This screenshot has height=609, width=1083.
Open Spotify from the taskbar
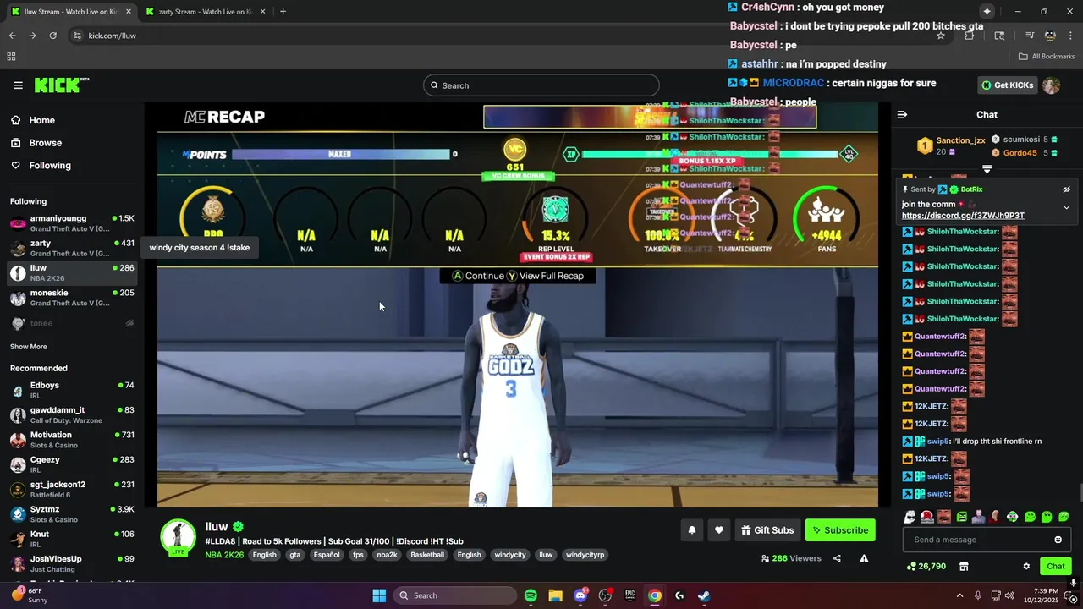coord(531,595)
